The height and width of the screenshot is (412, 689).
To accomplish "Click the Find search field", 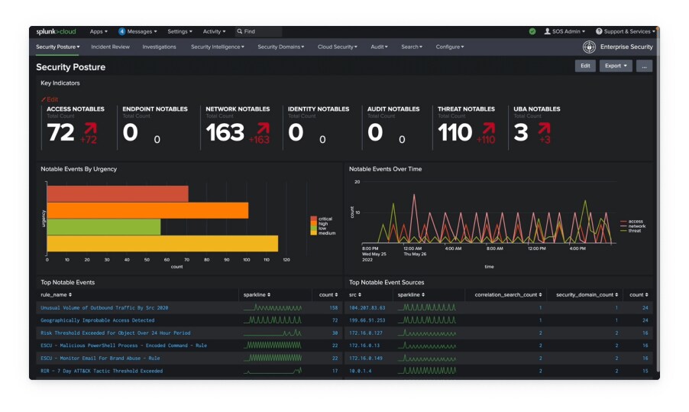I will [260, 31].
